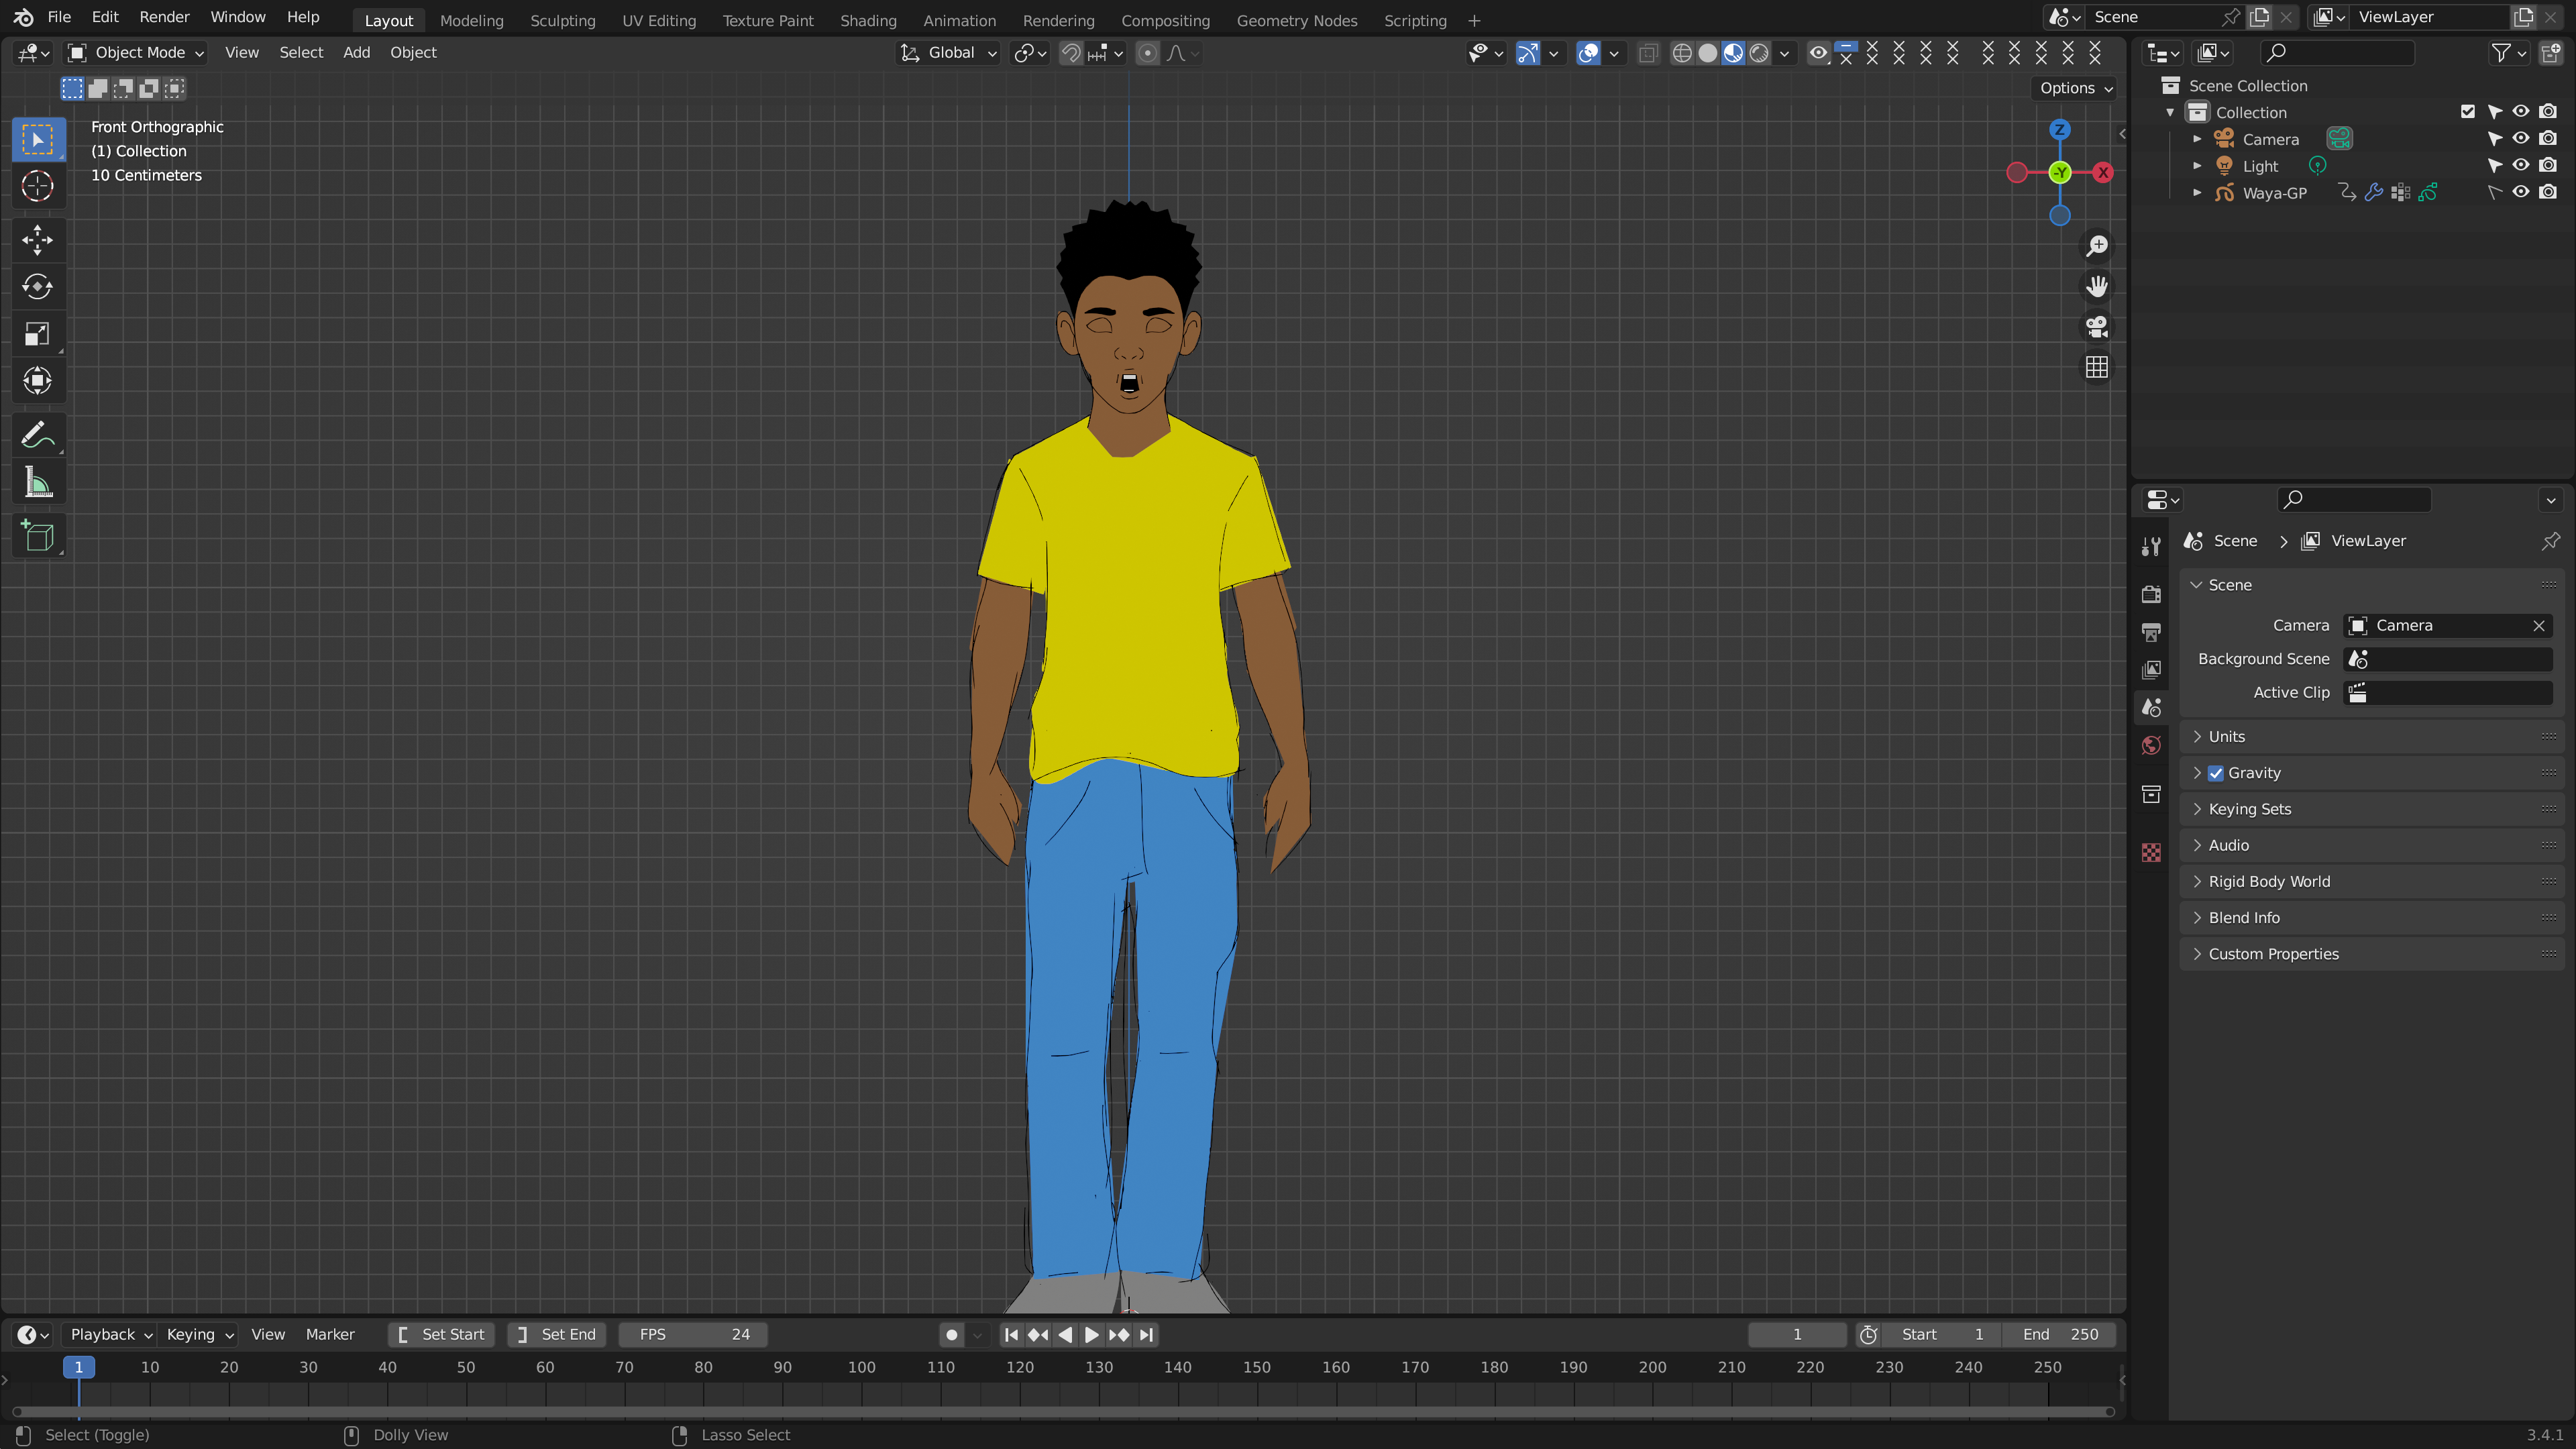Select the Add Cube tool
This screenshot has width=2576, height=1449.
(x=37, y=537)
